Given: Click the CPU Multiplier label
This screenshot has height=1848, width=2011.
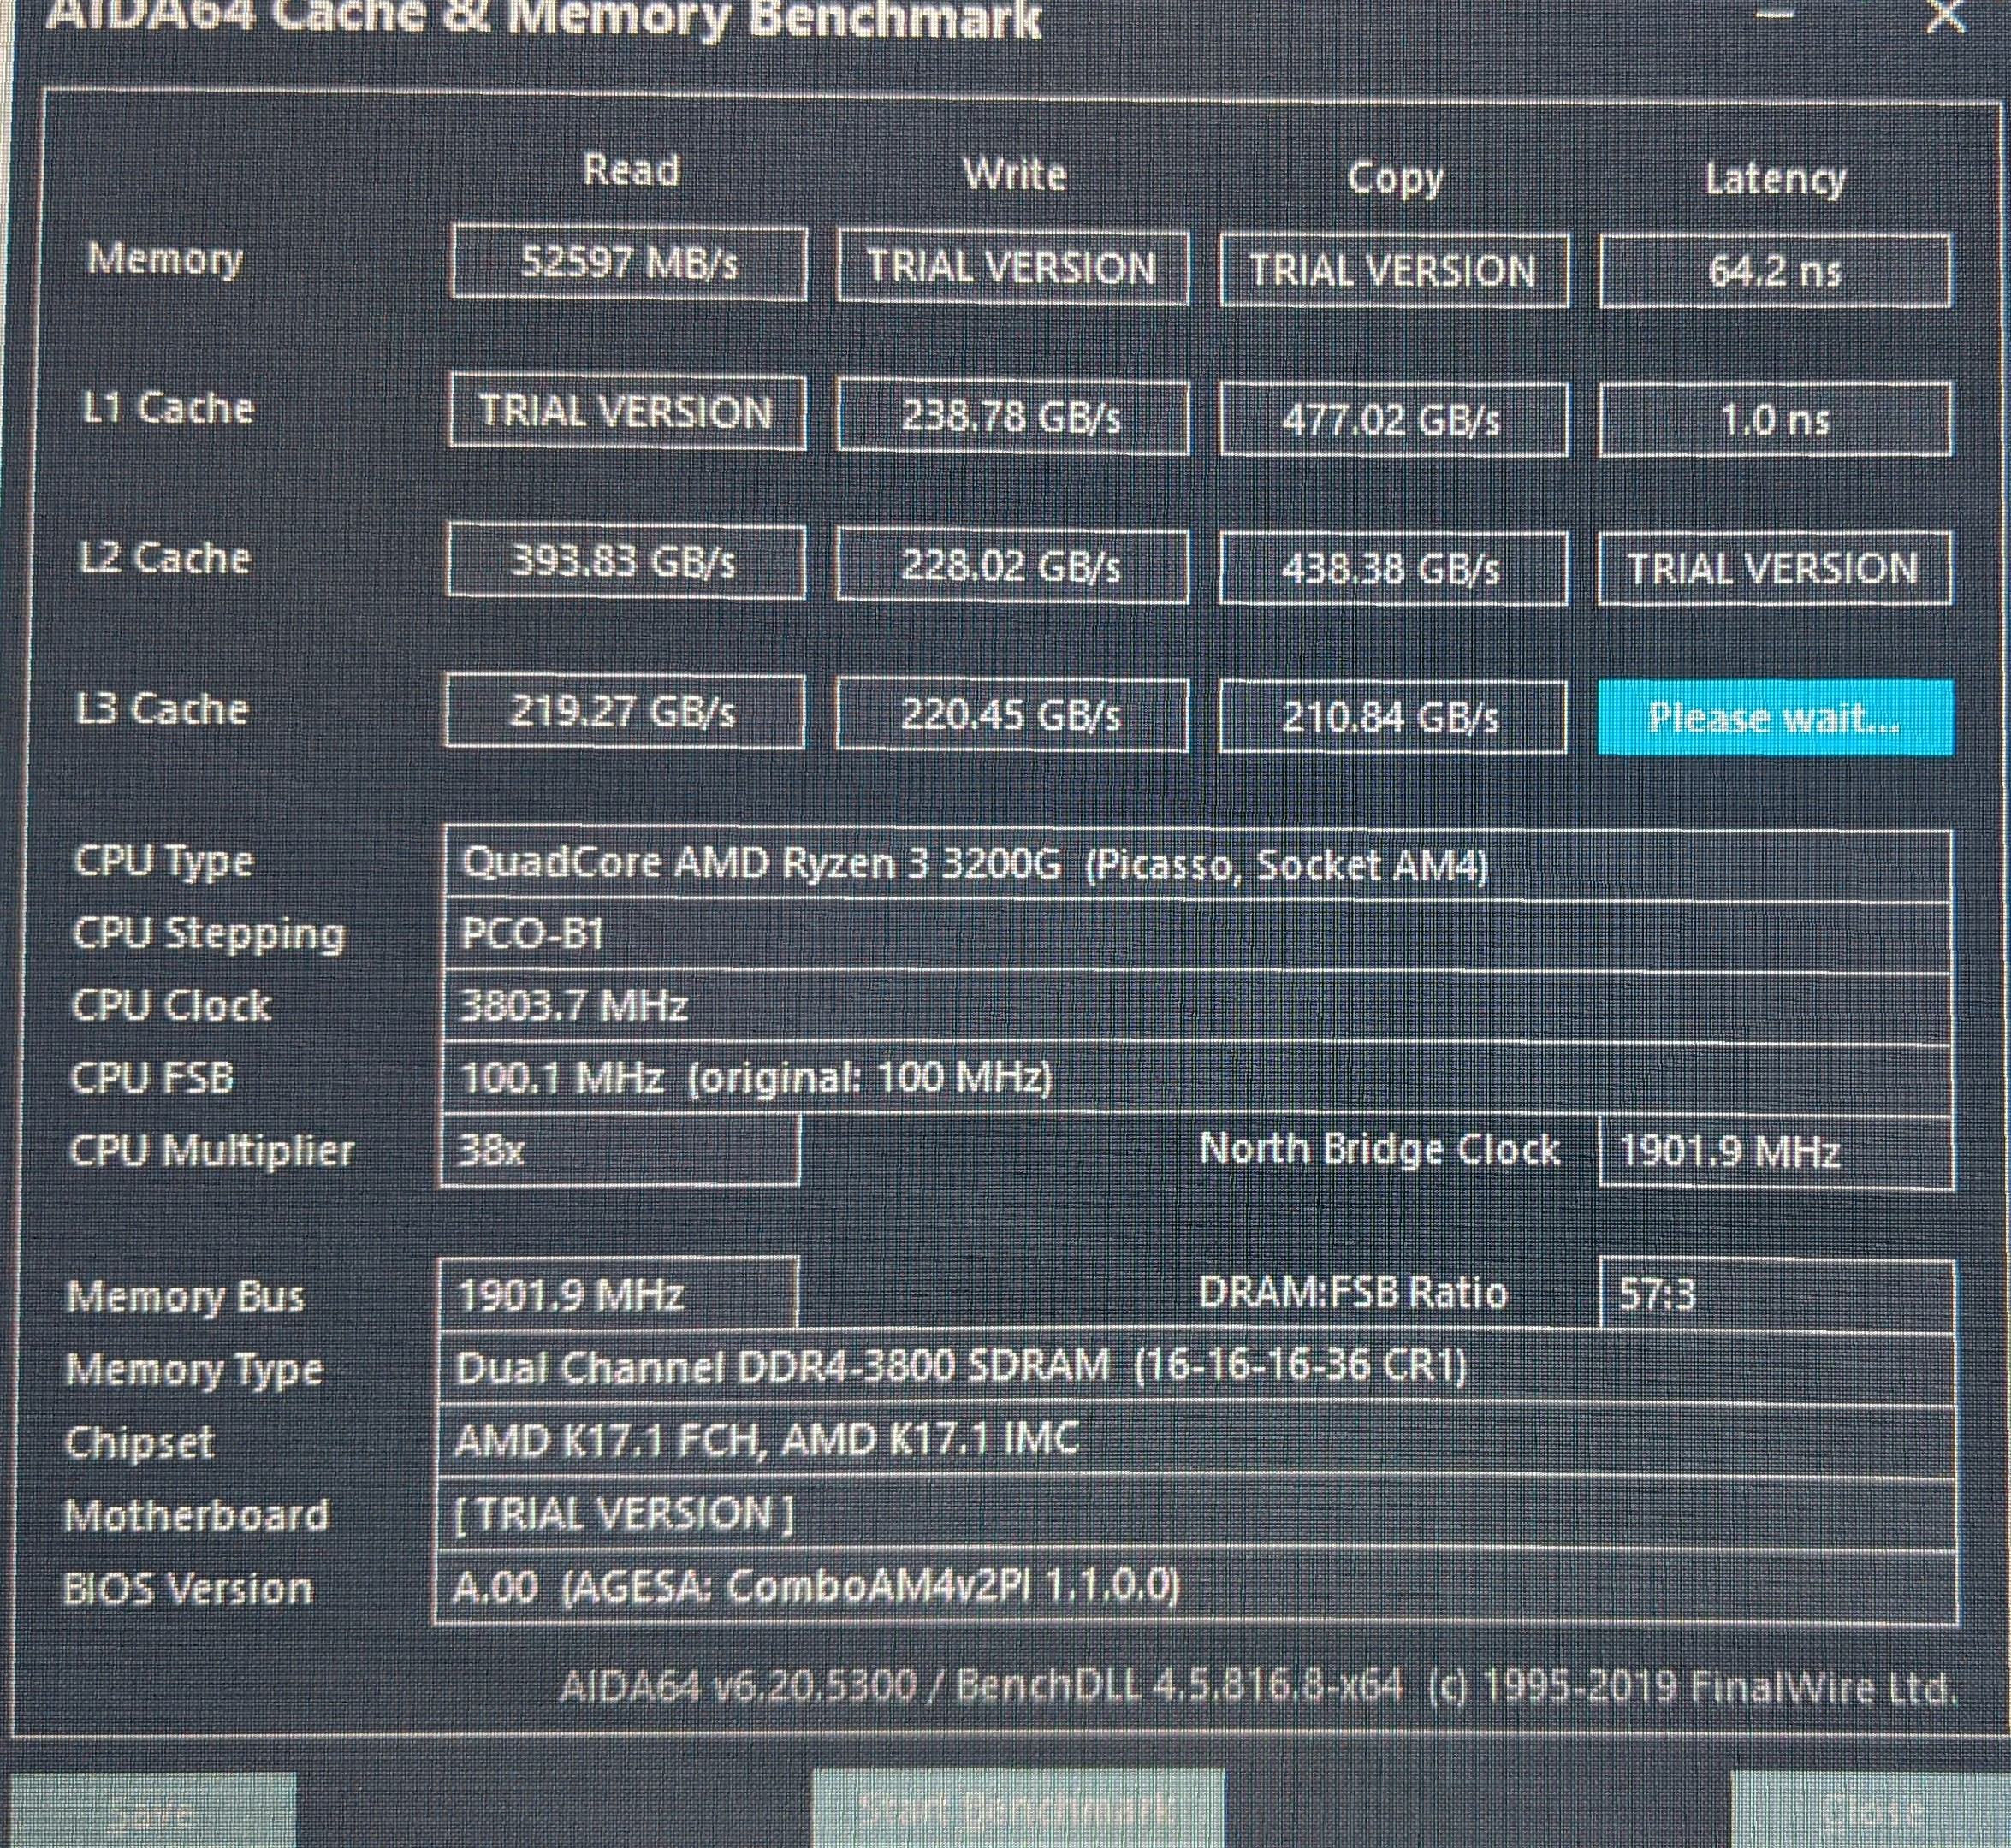Looking at the screenshot, I should click(x=212, y=1151).
